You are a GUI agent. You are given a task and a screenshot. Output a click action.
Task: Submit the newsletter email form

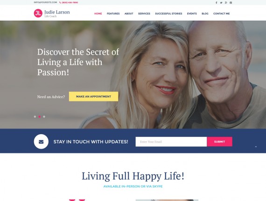pyautogui.click(x=219, y=142)
